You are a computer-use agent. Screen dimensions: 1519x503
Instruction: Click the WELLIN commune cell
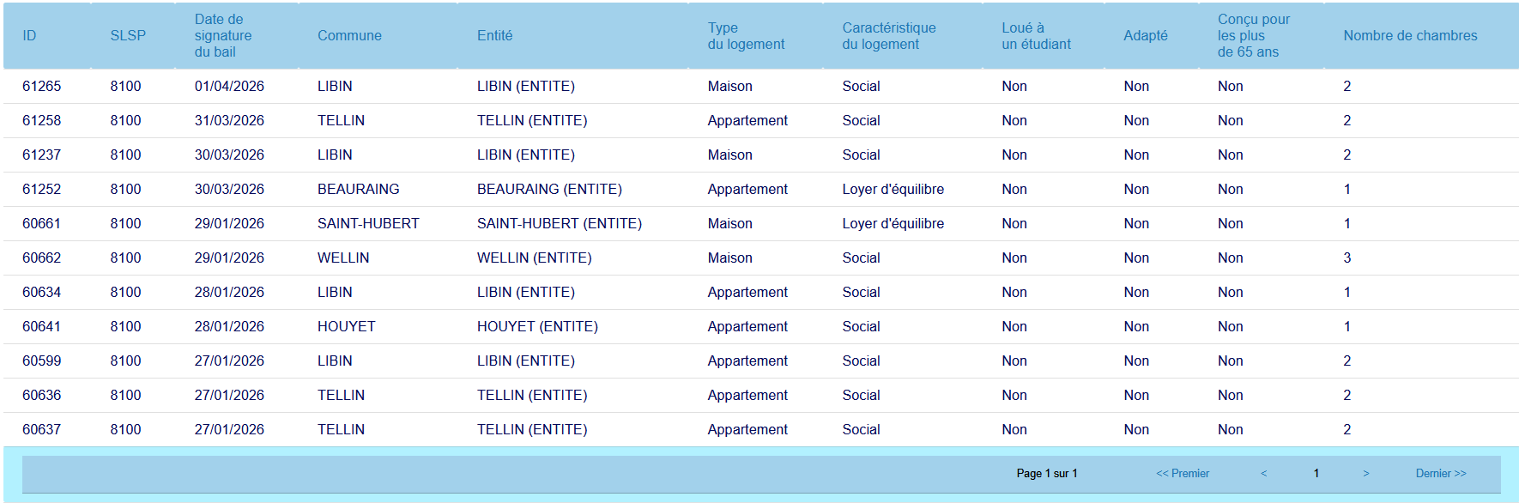(343, 258)
